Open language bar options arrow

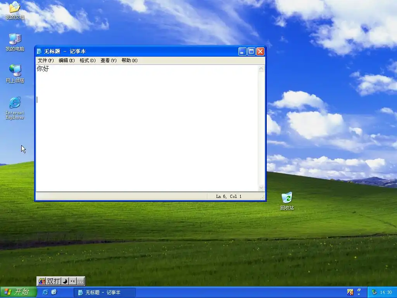(x=359, y=294)
